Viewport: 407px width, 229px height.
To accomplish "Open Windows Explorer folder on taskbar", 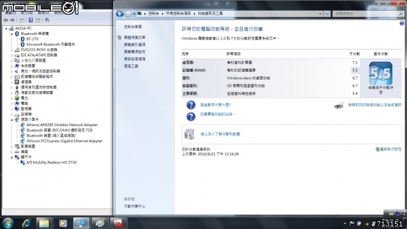I will (44, 223).
